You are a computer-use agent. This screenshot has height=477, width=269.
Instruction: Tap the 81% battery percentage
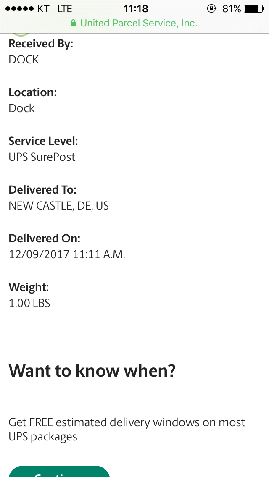click(x=232, y=8)
